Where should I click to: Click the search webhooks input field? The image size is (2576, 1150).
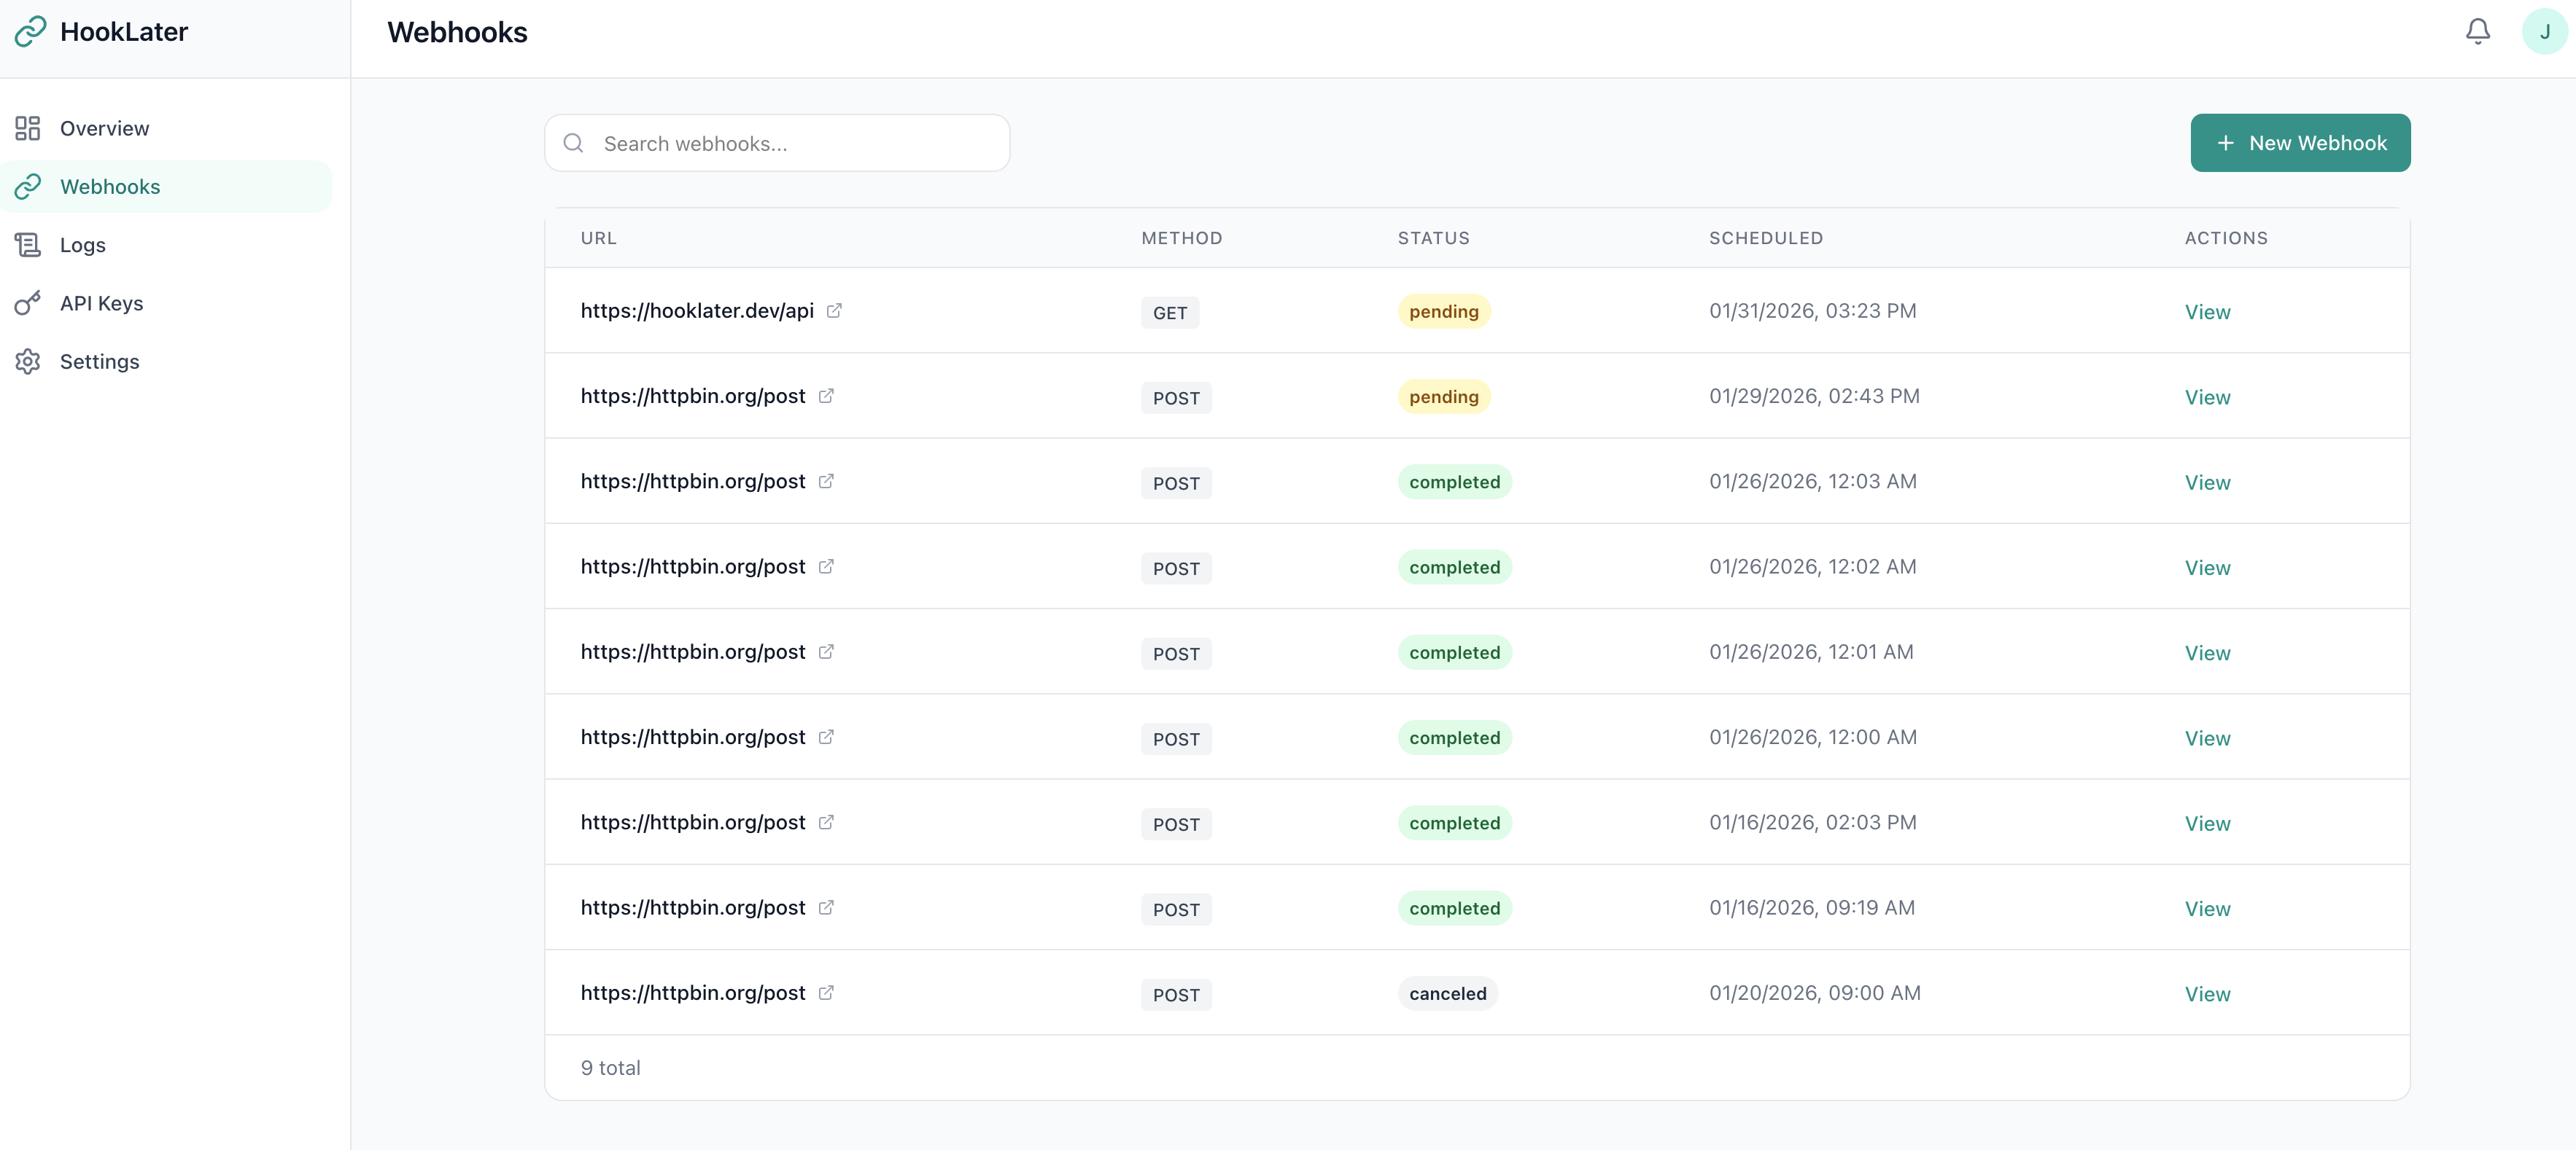click(x=780, y=143)
